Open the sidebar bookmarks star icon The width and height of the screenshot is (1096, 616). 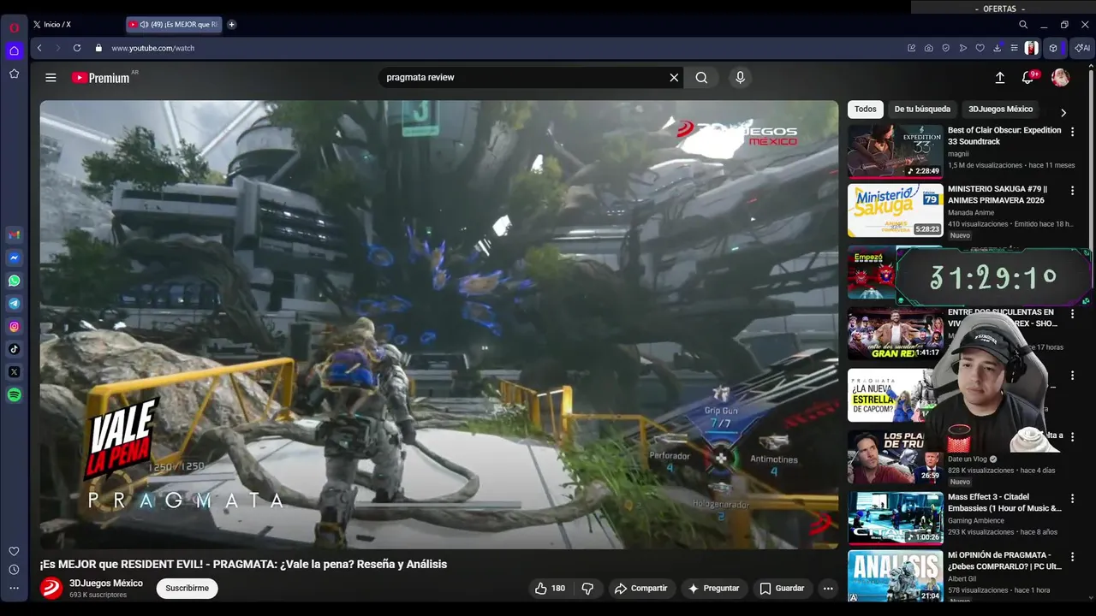point(14,74)
